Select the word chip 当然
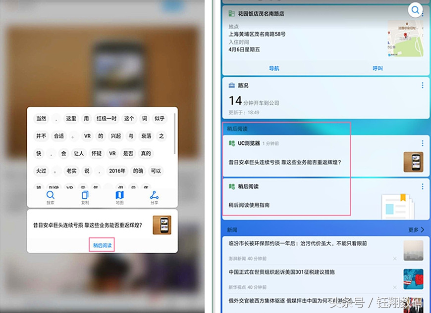Viewport: 431px width, 313px height. [x=41, y=119]
